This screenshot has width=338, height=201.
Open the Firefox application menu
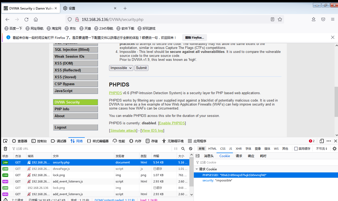(x=333, y=19)
